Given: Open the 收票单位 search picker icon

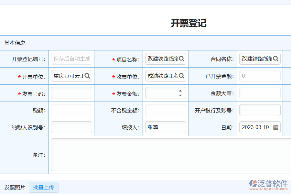Looking at the screenshot, I should [x=182, y=76].
